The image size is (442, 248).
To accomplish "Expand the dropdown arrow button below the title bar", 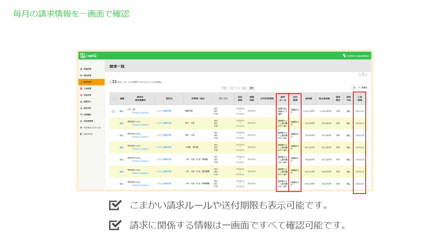I will [x=363, y=74].
